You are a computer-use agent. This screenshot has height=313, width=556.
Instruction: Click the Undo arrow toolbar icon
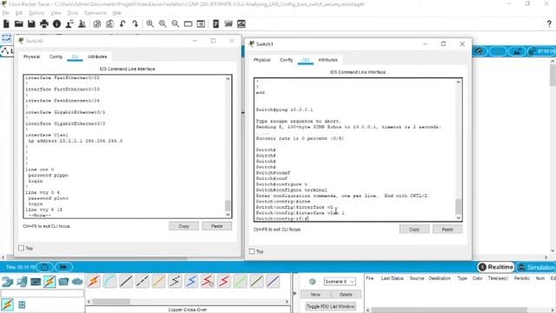pyautogui.click(x=122, y=23)
